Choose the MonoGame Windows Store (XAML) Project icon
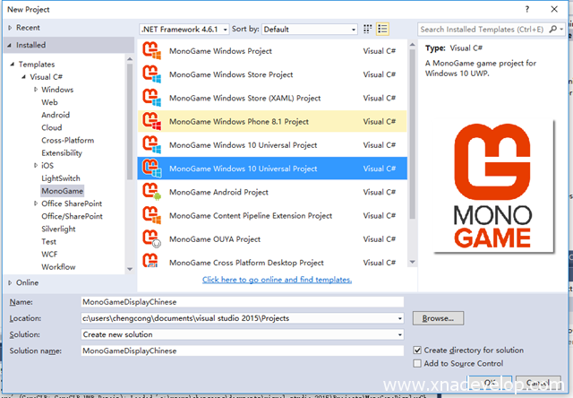 (x=151, y=98)
